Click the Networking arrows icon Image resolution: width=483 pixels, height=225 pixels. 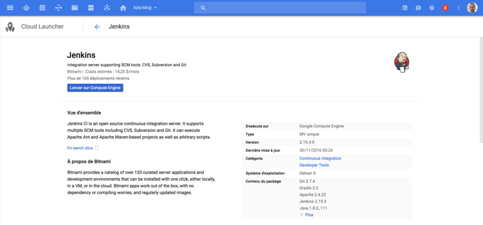point(58,8)
